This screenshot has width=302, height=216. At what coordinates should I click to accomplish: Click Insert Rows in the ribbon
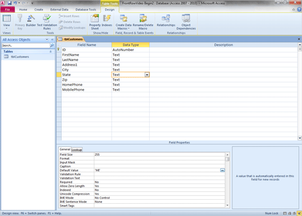click(69, 16)
